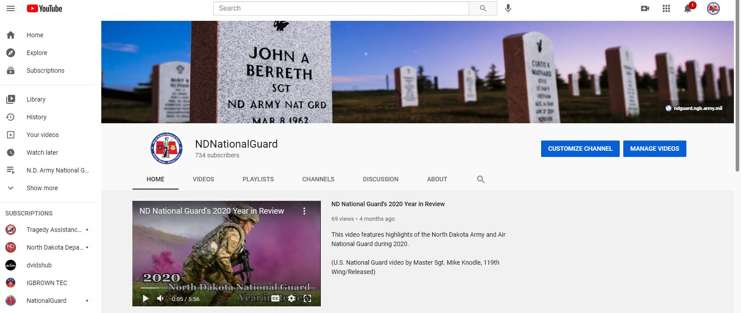
Task: Open video player settings gear
Action: pos(291,298)
